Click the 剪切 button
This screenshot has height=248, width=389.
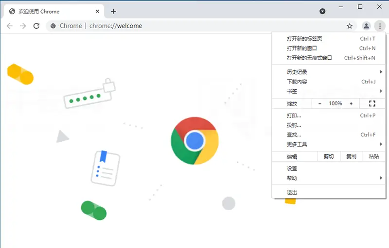[329, 156]
